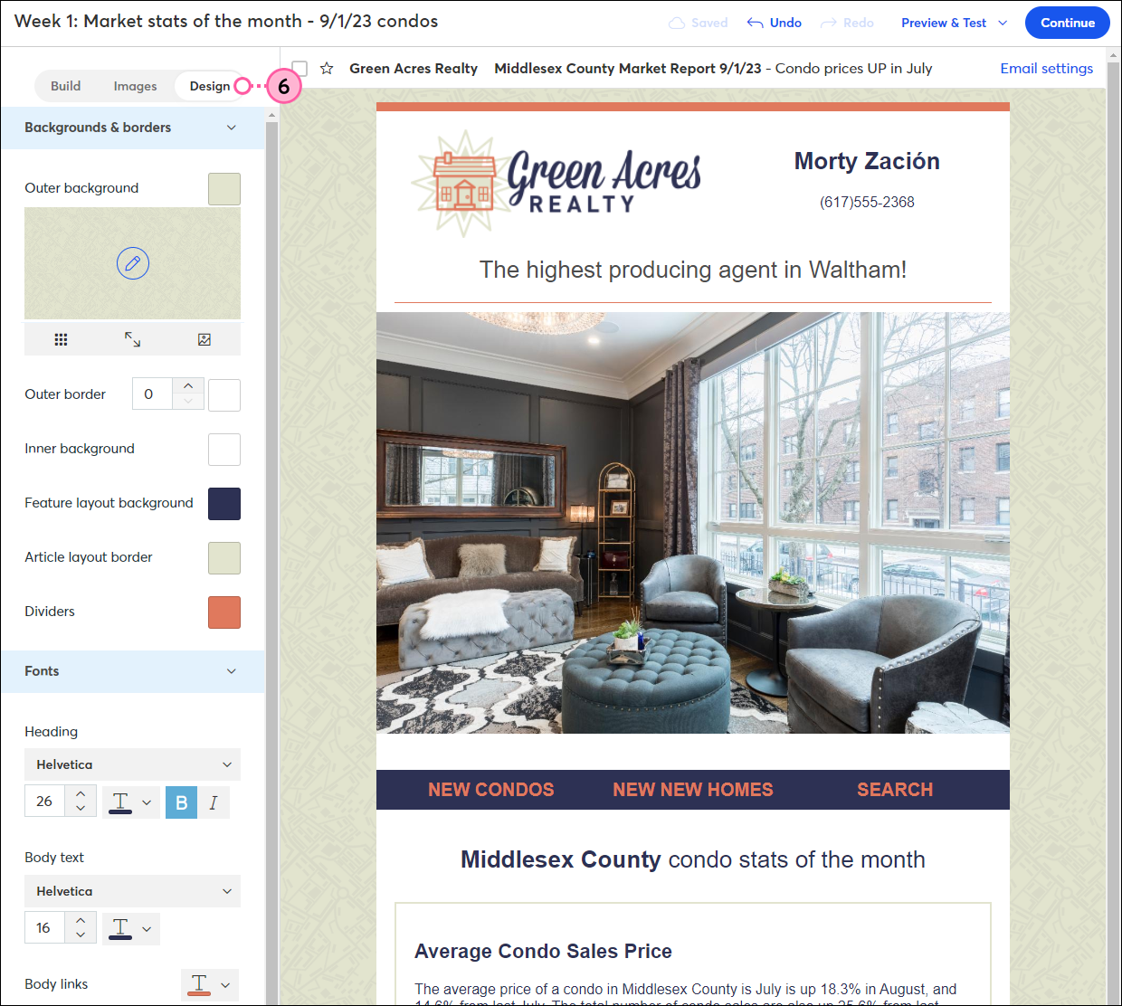Click the Morty Zación name text
The width and height of the screenshot is (1122, 1006).
tap(867, 161)
